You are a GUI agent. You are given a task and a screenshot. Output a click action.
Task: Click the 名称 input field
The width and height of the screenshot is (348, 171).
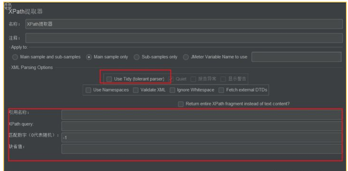click(184, 24)
